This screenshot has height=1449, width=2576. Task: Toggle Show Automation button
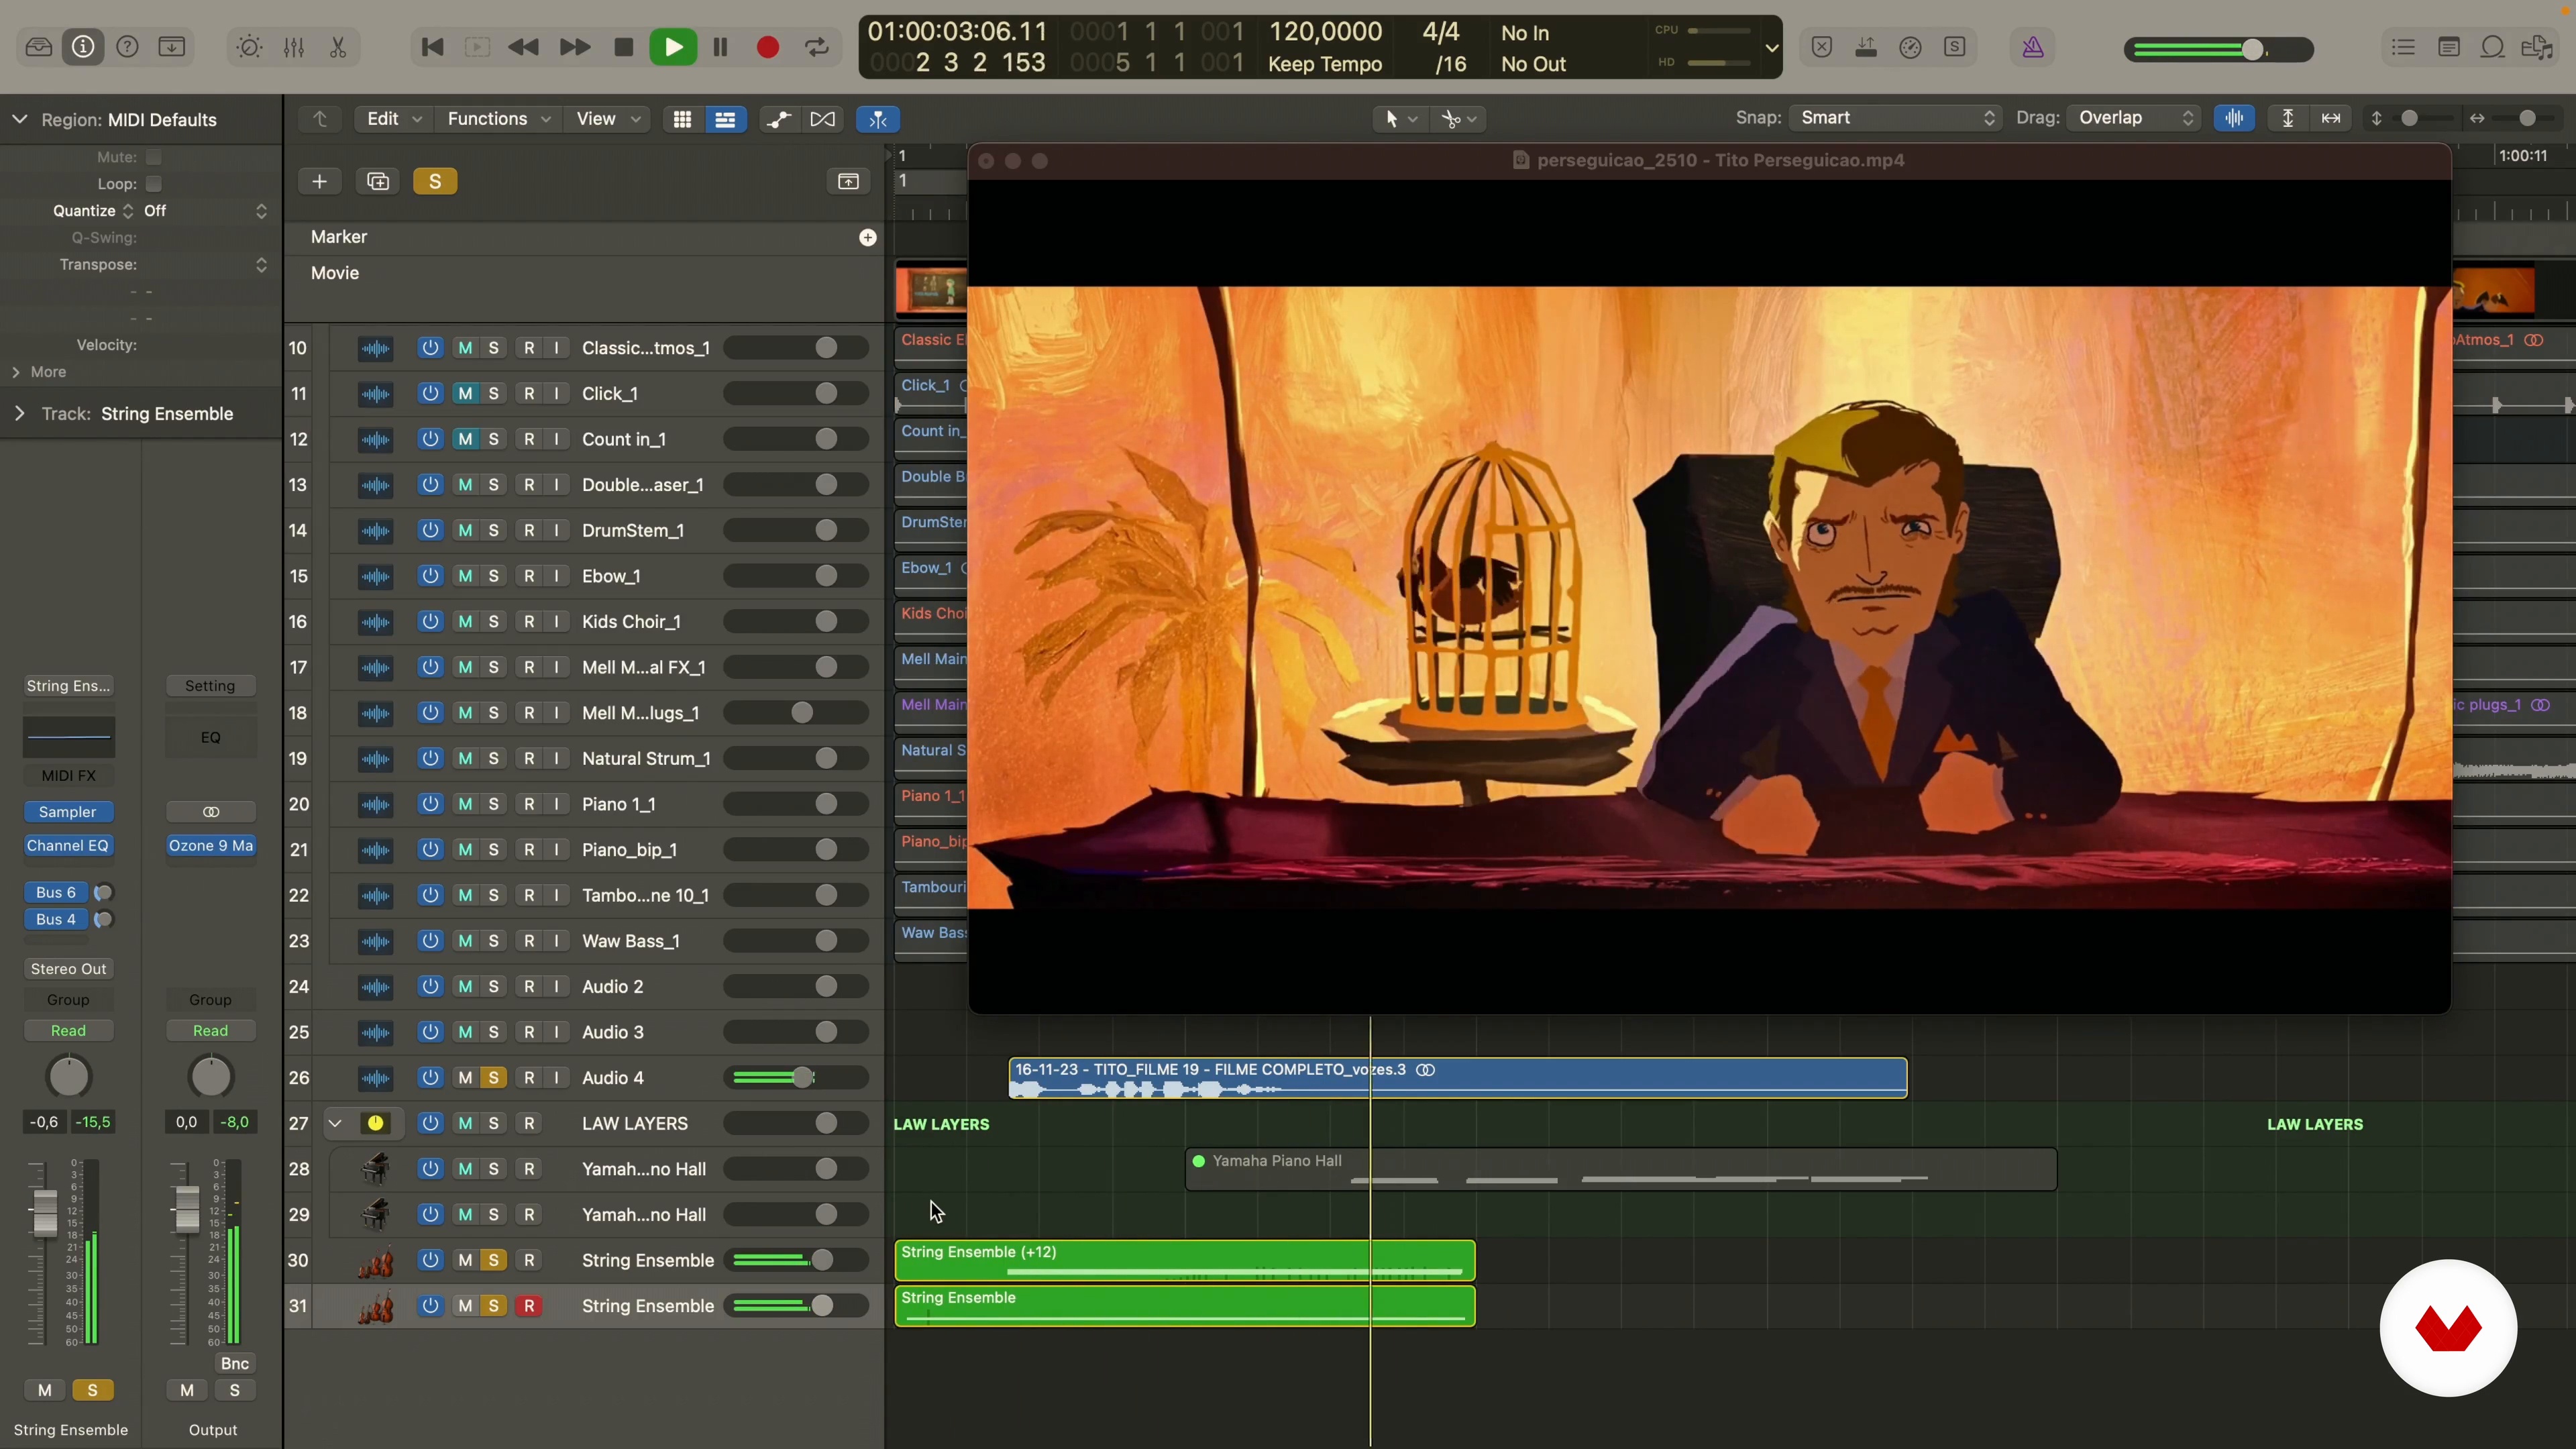[x=779, y=119]
